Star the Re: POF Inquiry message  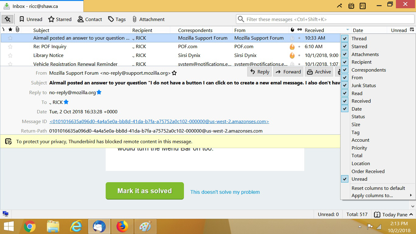(10, 47)
